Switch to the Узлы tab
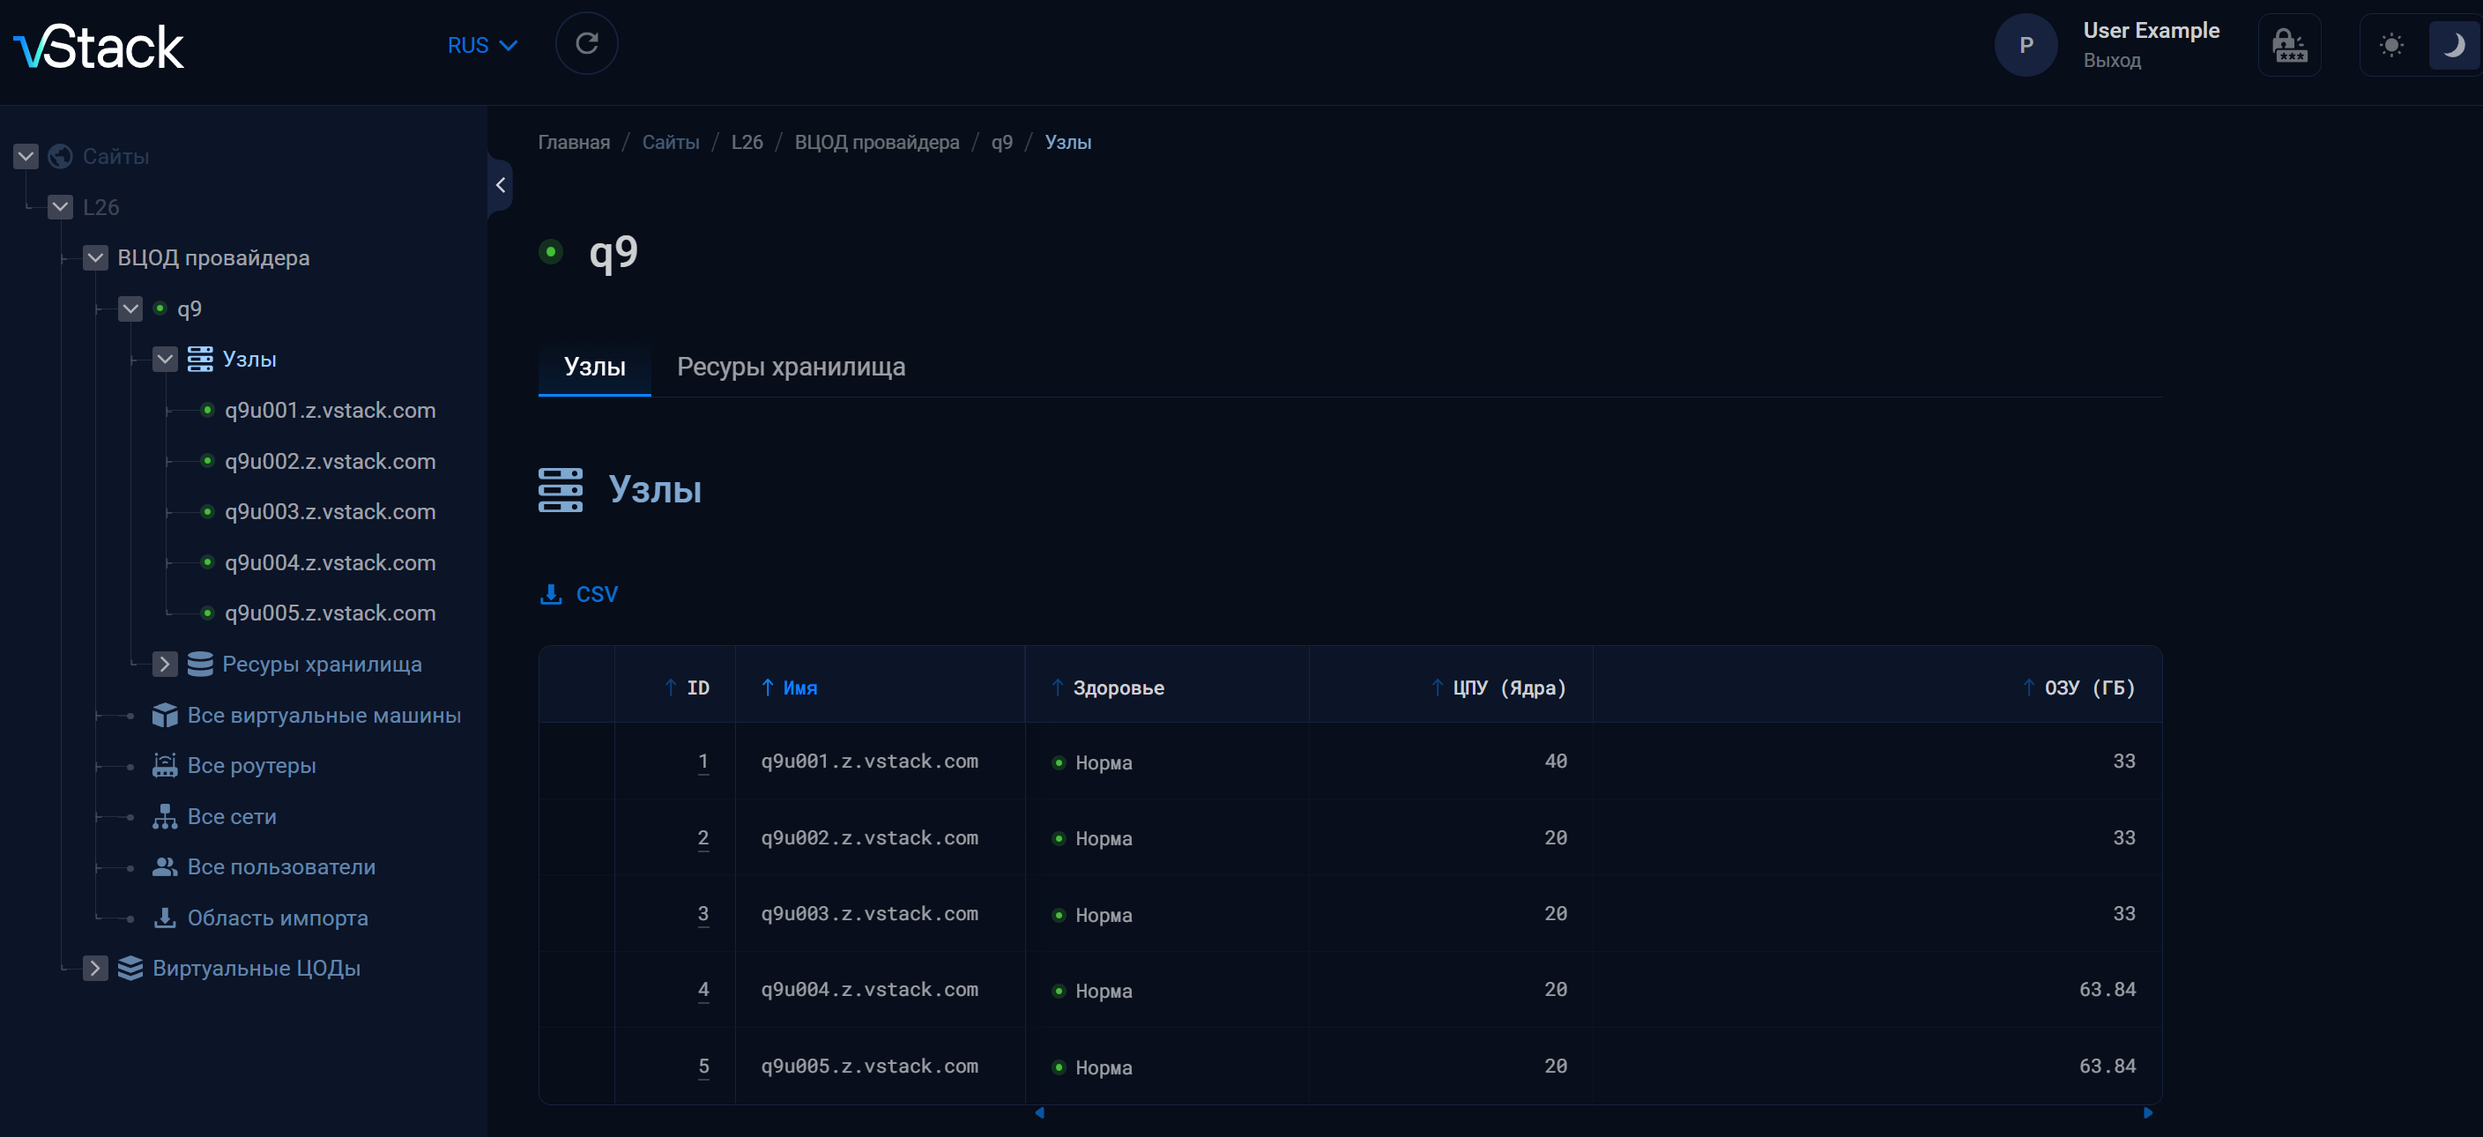The width and height of the screenshot is (2483, 1137). point(595,368)
